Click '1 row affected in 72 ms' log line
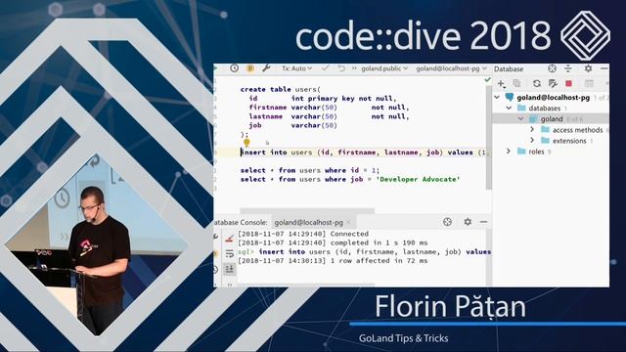Image resolution: width=626 pixels, height=352 pixels. (x=333, y=261)
